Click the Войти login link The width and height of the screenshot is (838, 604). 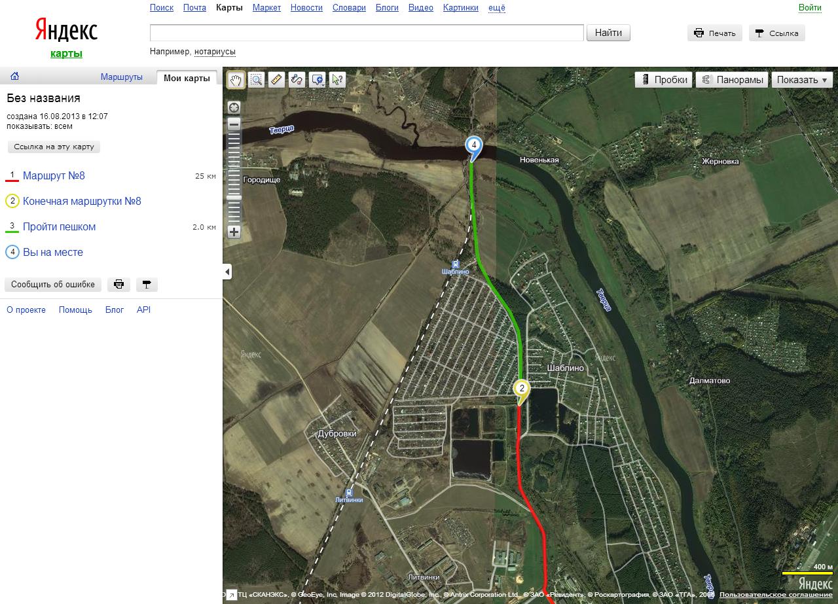[810, 8]
